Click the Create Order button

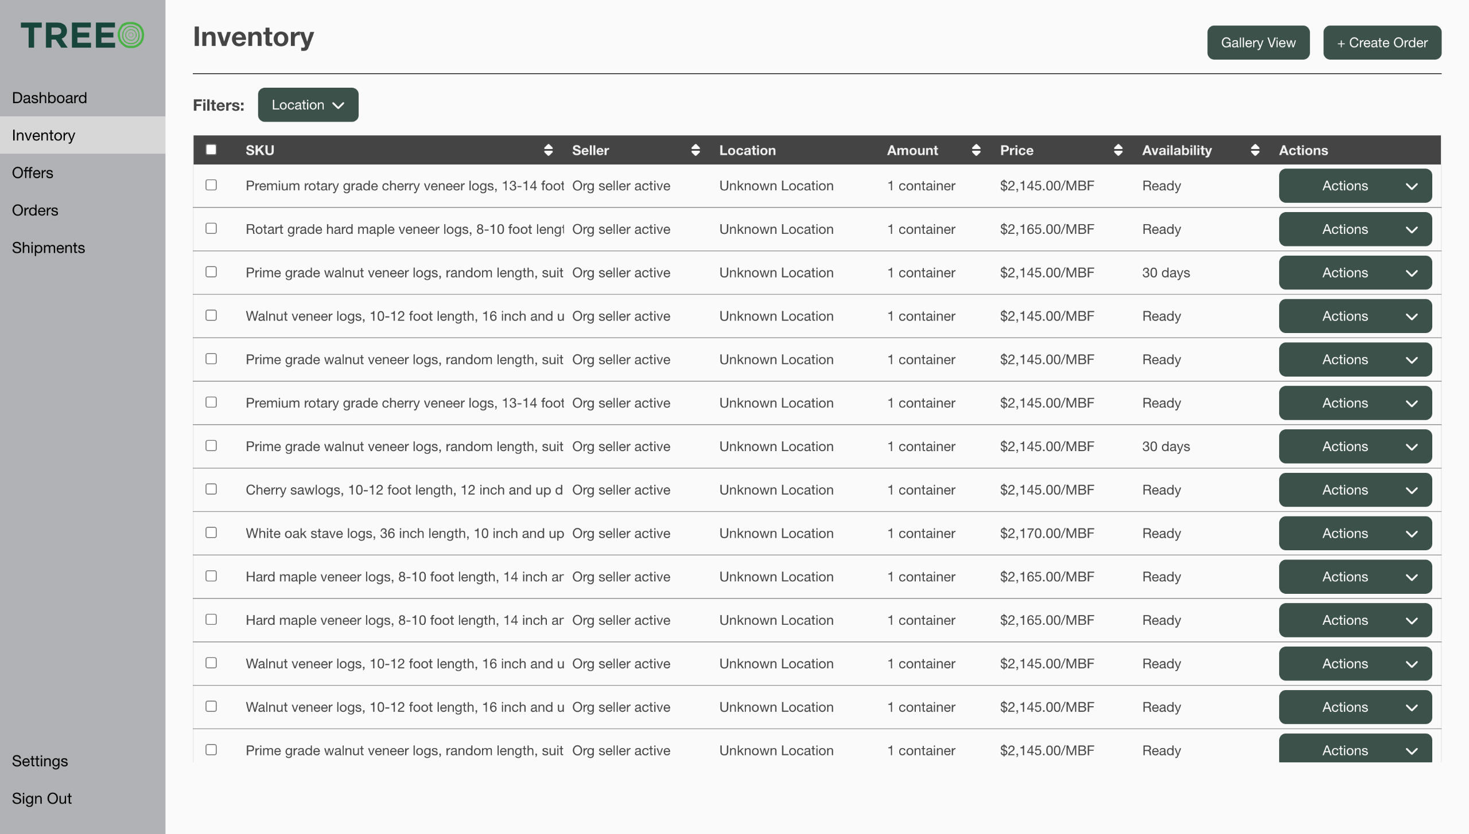pyautogui.click(x=1382, y=42)
